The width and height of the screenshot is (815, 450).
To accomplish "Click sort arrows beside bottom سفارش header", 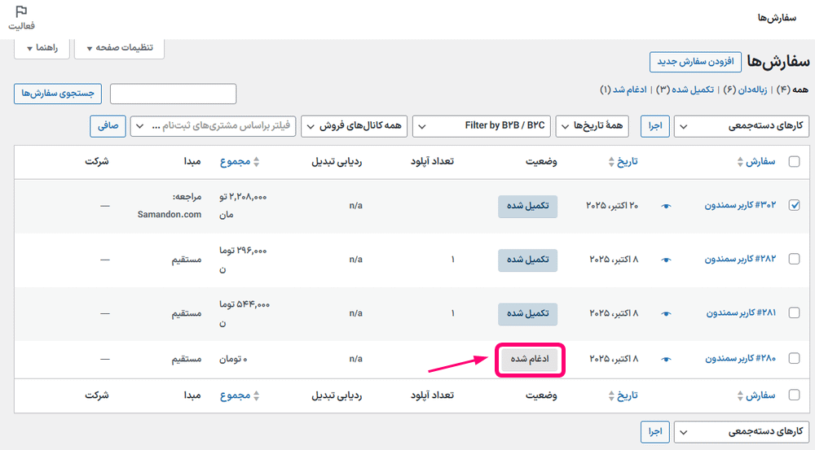I will pyautogui.click(x=740, y=395).
